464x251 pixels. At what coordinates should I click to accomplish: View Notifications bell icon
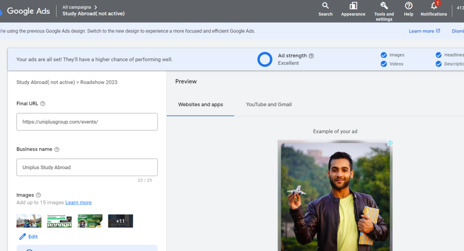pyautogui.click(x=434, y=6)
